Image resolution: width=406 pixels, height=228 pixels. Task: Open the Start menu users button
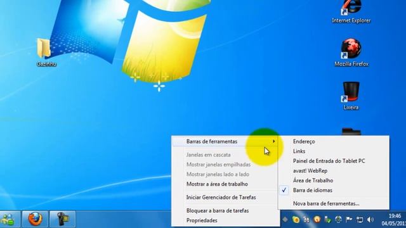[8, 220]
